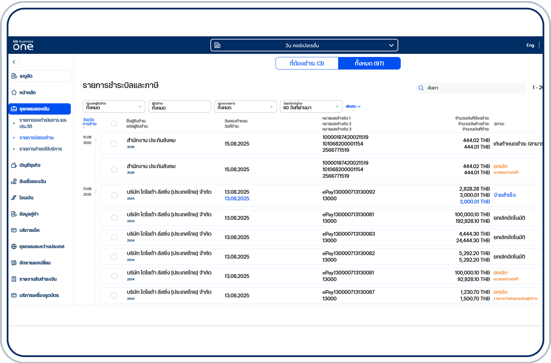Check the first สำนักงาน ประกันสังคม row checkbox

tap(114, 144)
